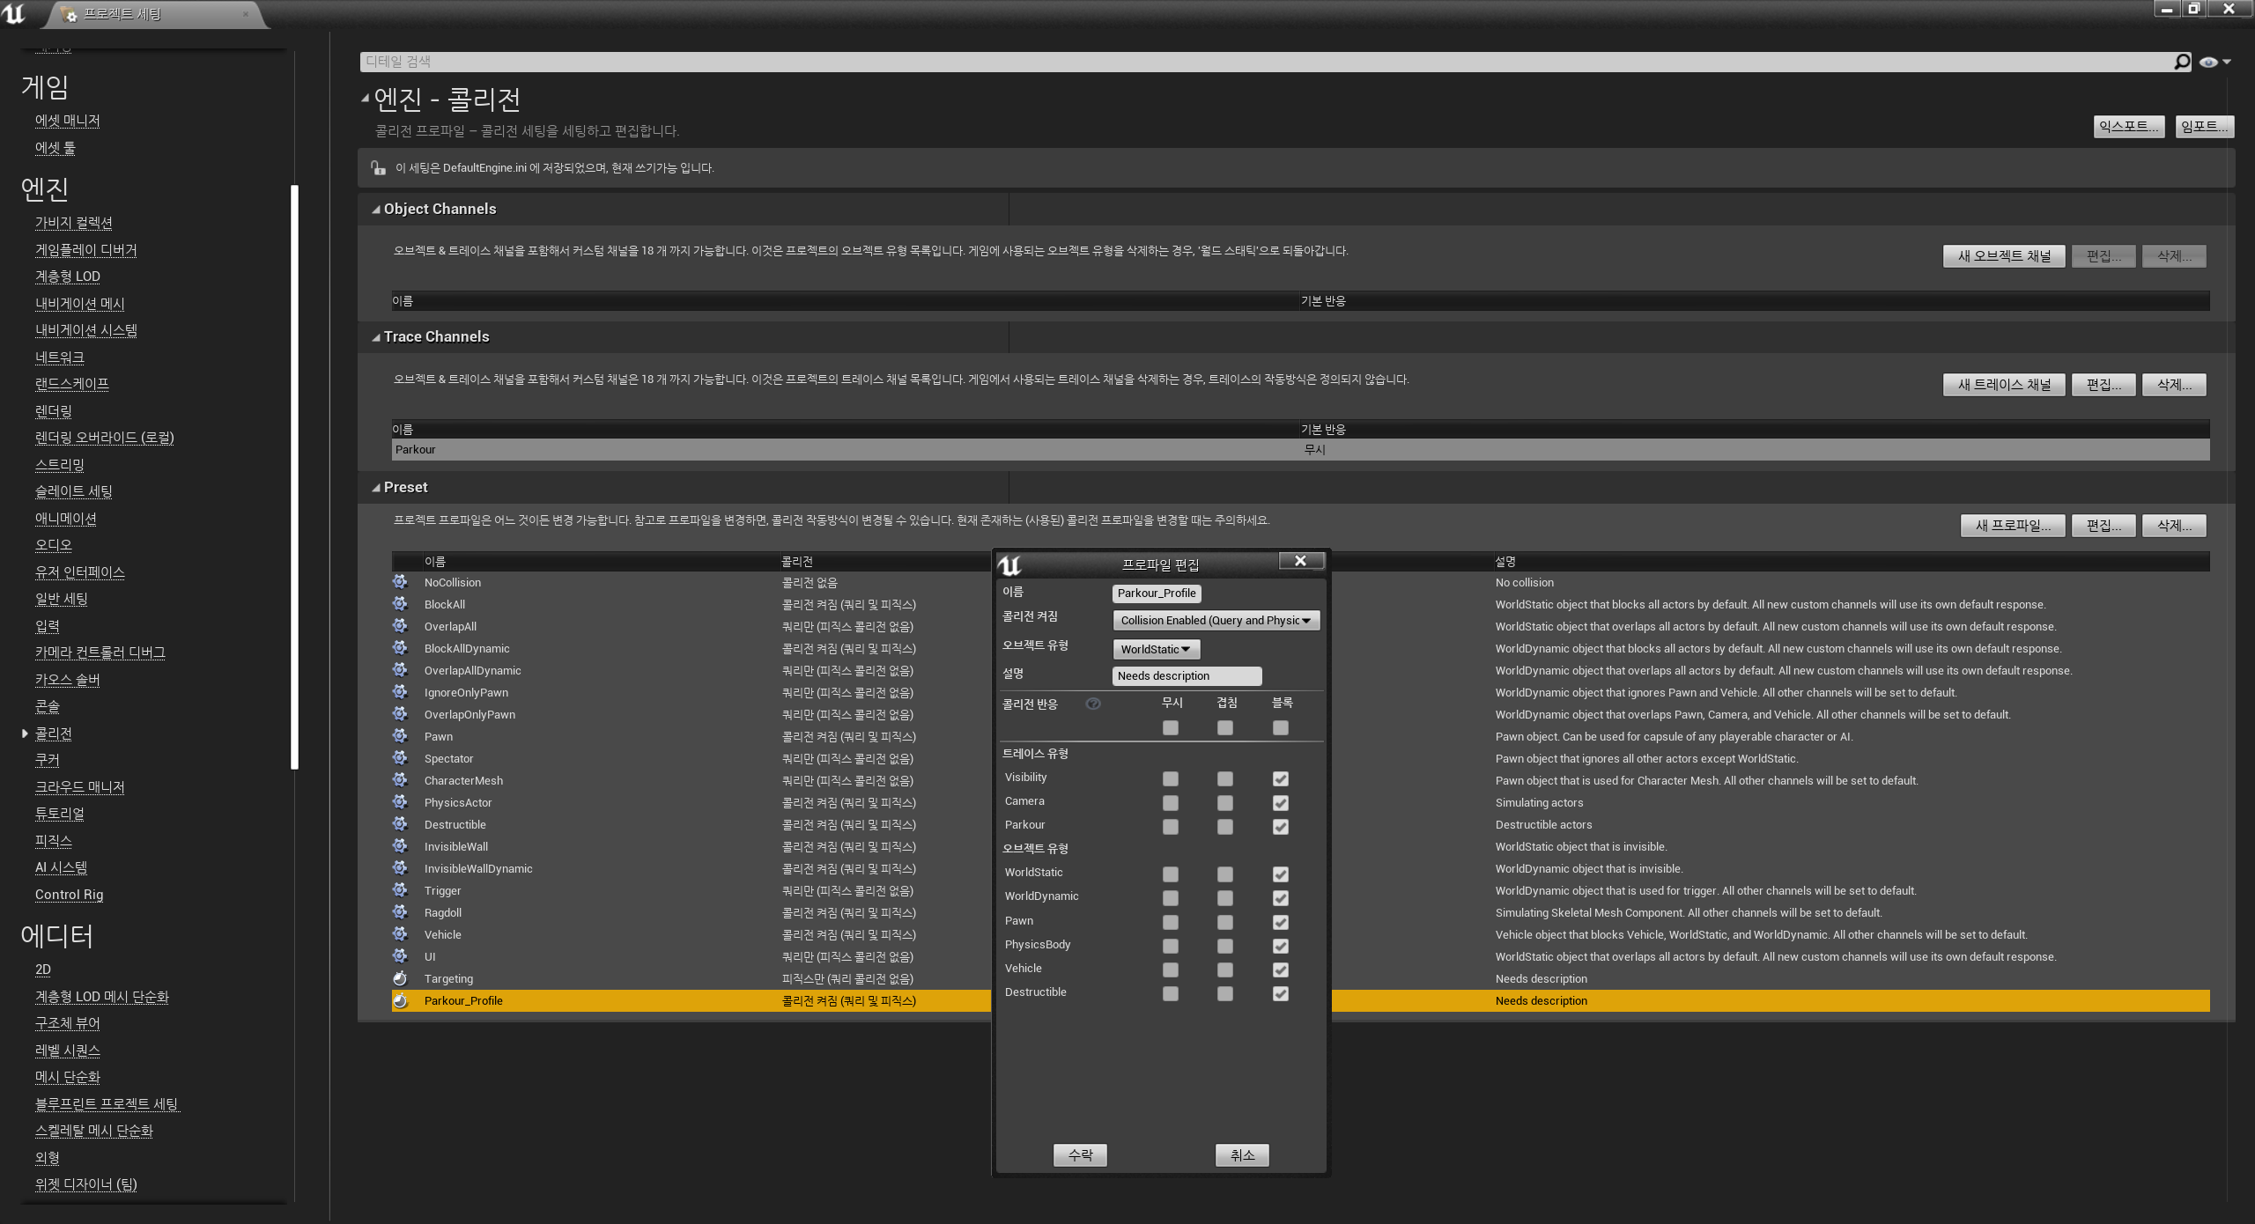
Task: Open the 애니메이션 settings category
Action: click(x=65, y=518)
